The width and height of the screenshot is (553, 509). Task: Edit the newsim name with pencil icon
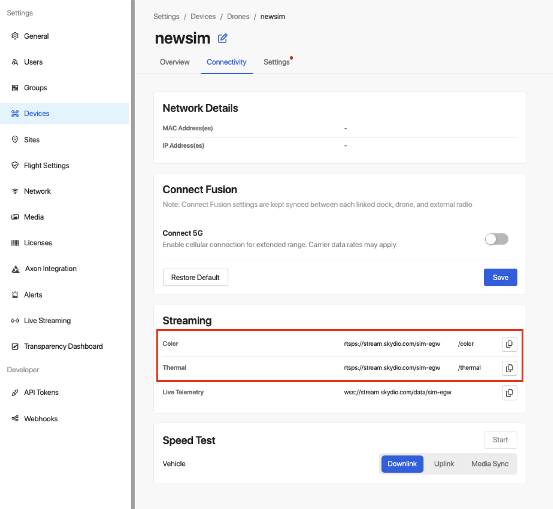[222, 38]
